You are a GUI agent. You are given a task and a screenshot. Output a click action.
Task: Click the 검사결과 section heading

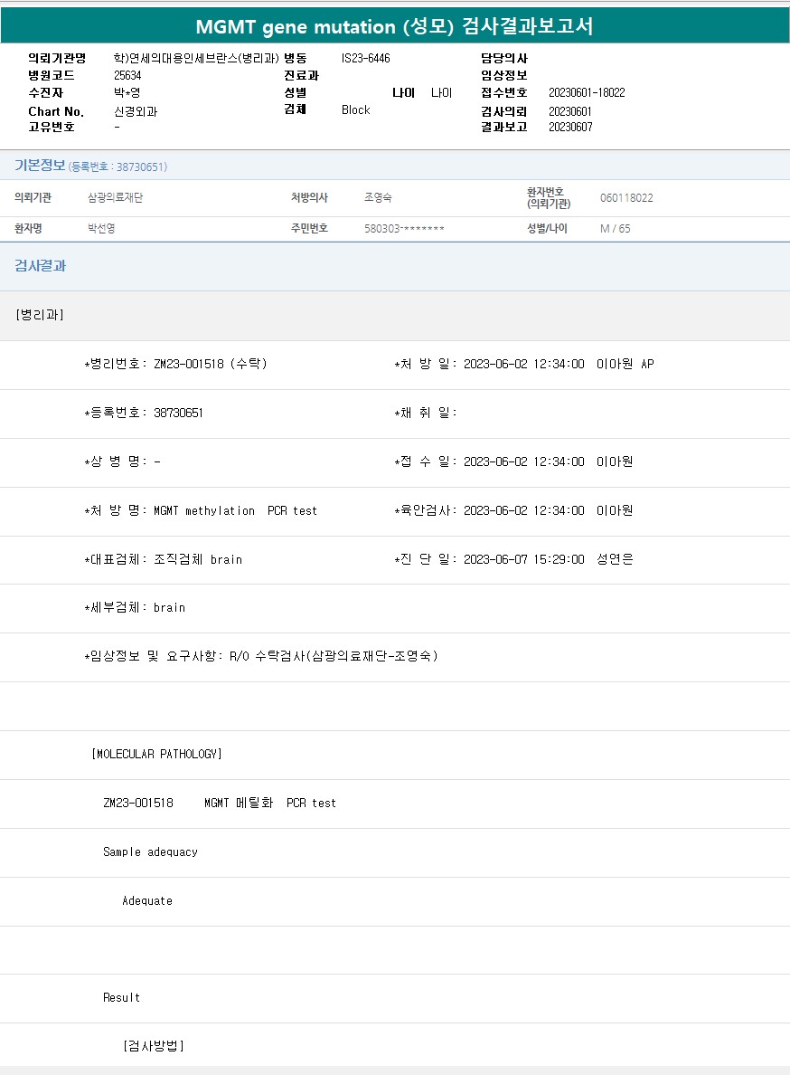40,266
